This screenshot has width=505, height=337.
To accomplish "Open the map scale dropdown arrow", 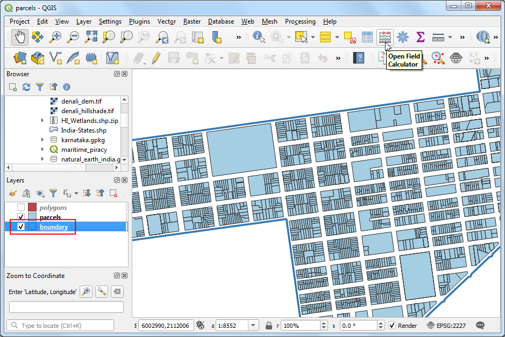I will point(253,325).
